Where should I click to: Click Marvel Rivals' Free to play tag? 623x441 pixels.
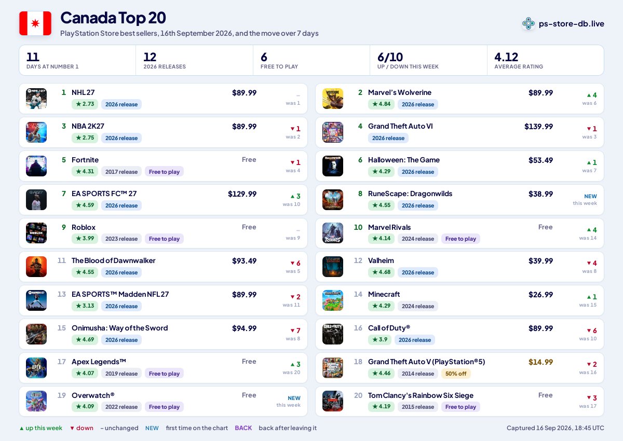tap(461, 239)
